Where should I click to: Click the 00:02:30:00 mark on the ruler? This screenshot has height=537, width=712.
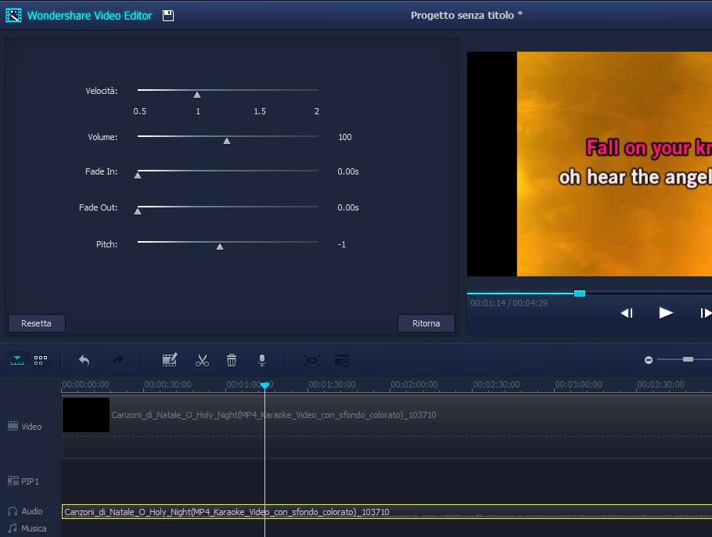pyautogui.click(x=496, y=384)
